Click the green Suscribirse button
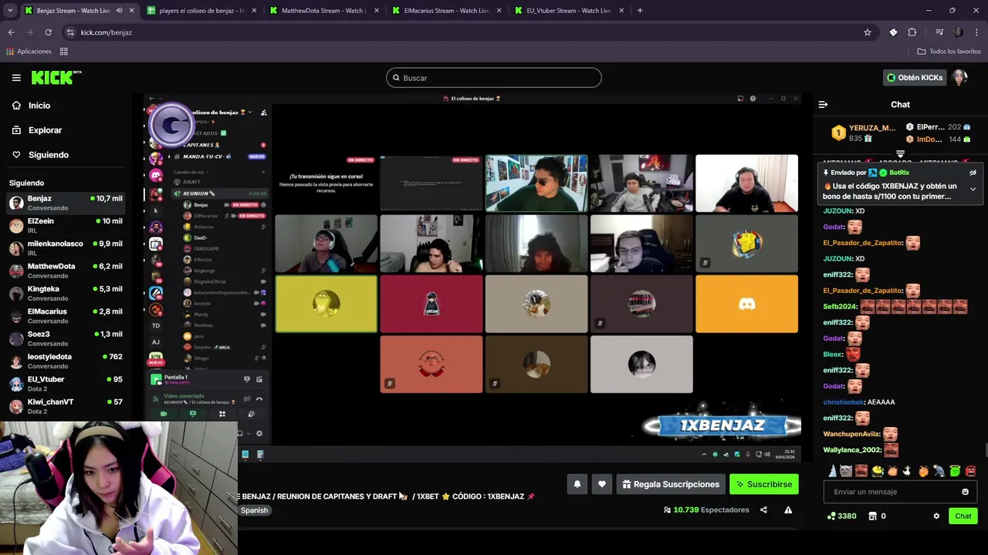 (764, 484)
